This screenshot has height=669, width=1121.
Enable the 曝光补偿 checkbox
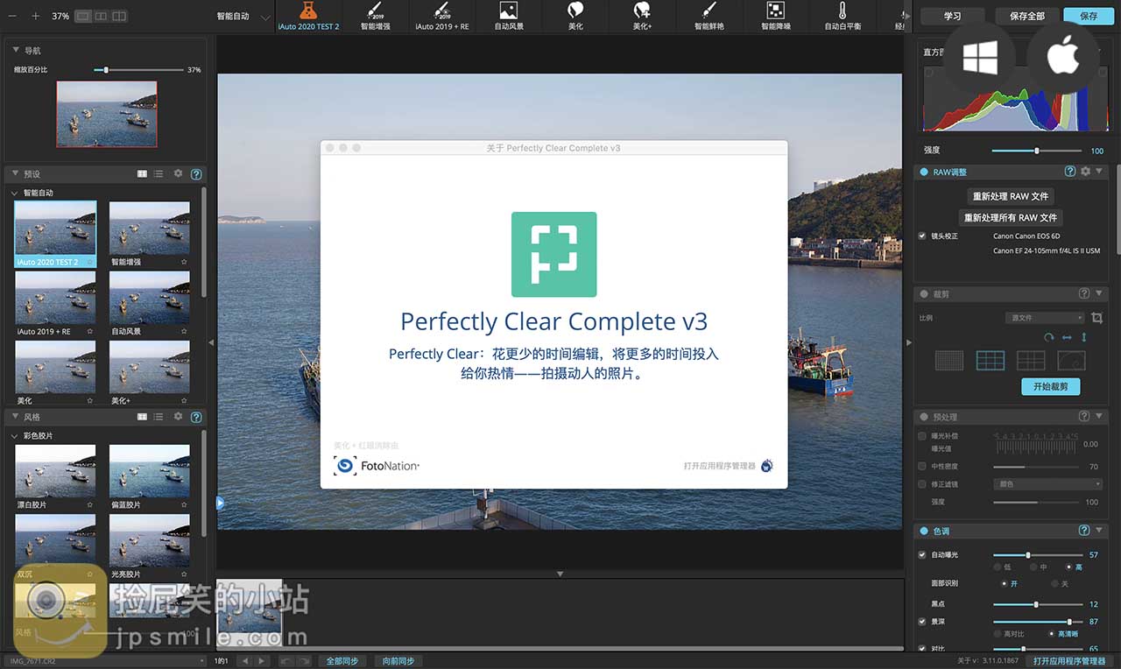click(921, 435)
